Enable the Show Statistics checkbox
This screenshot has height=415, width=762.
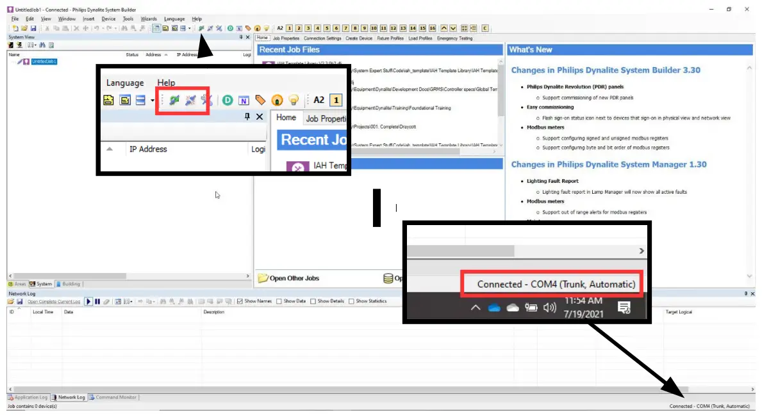point(351,302)
